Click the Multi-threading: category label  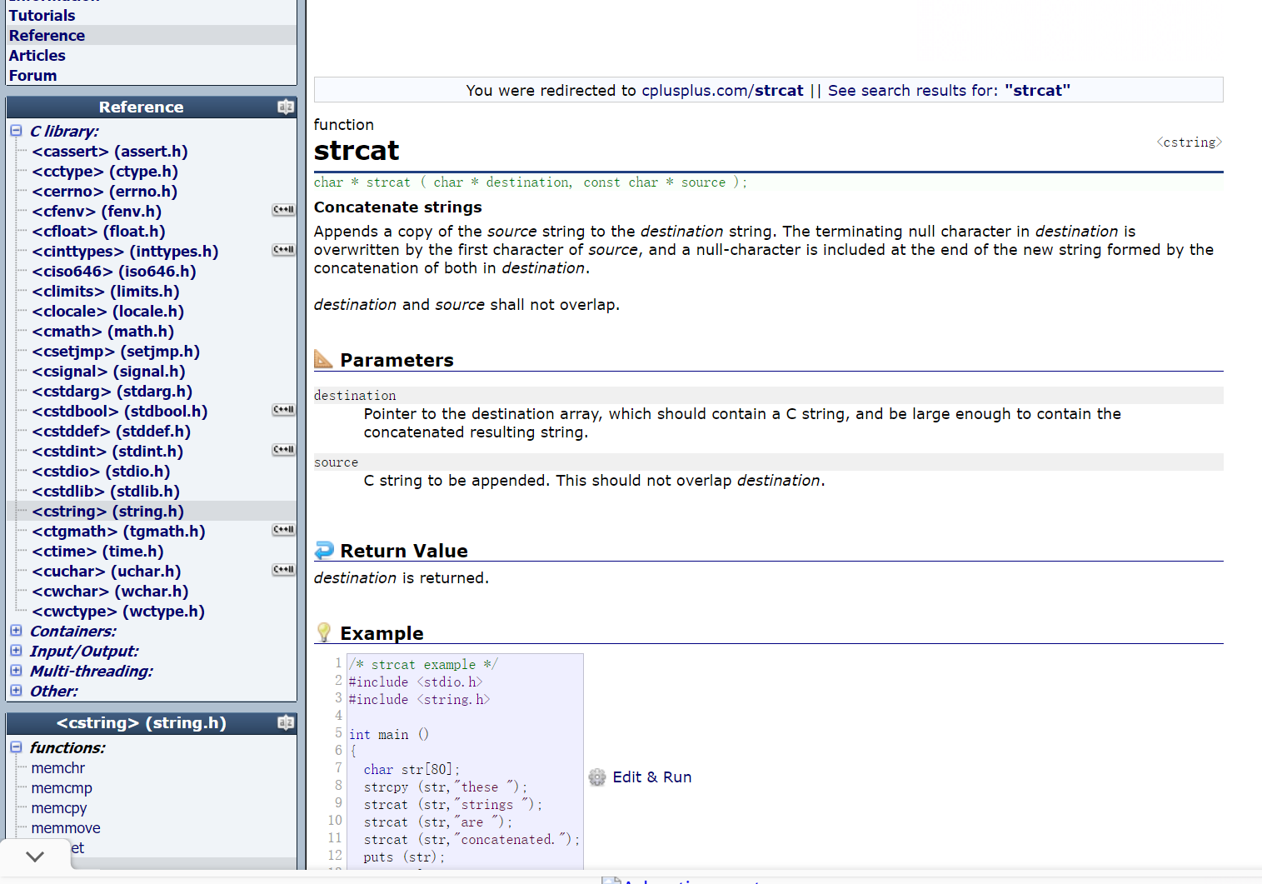click(x=92, y=671)
